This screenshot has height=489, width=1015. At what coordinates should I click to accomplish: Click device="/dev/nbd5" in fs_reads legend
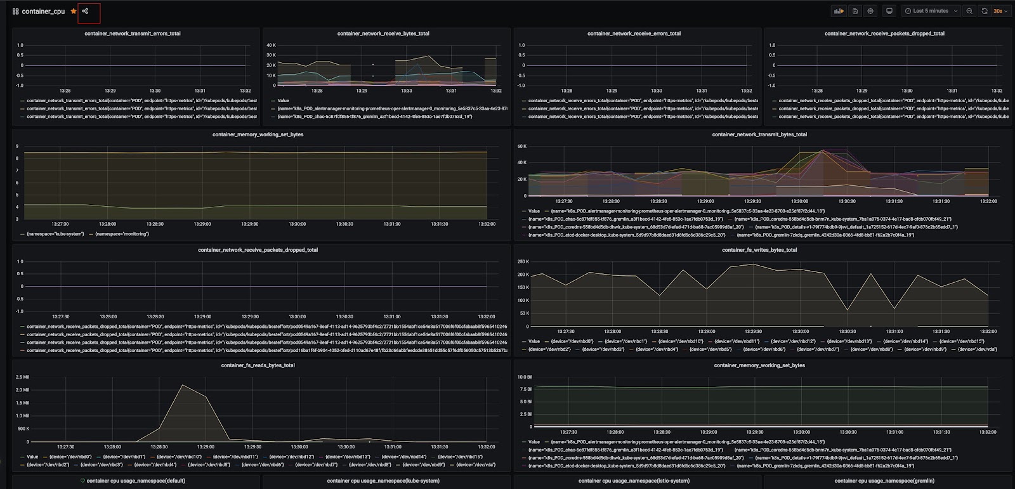pos(209,465)
